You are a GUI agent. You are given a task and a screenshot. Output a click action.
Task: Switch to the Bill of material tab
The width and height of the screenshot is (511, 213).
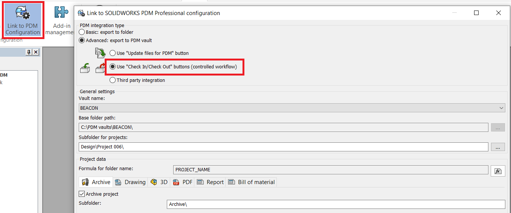(x=251, y=182)
